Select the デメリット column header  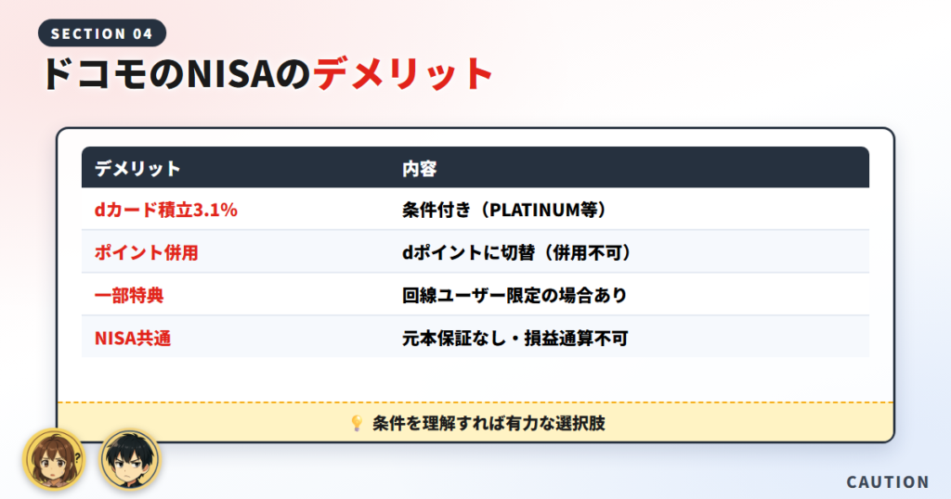(137, 169)
